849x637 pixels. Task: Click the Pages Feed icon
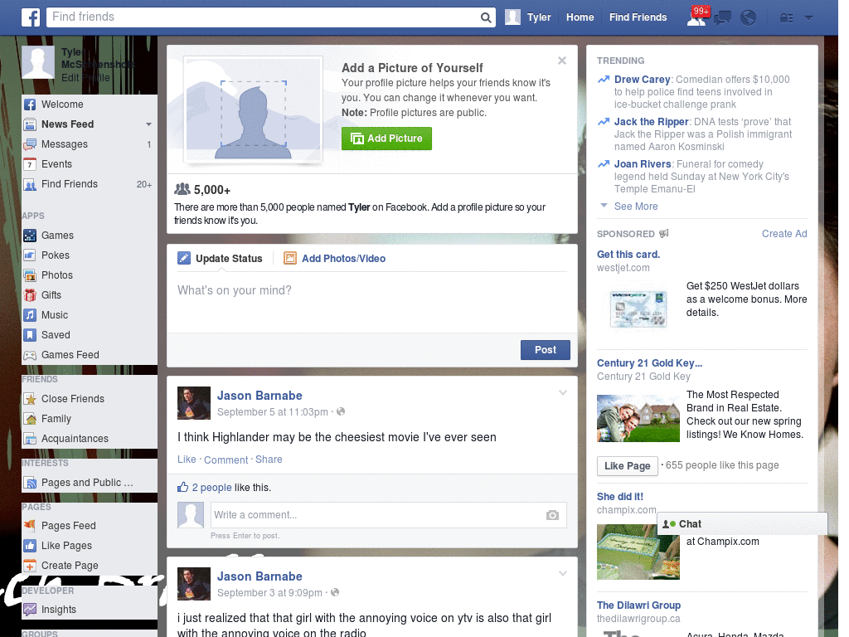tap(30, 526)
